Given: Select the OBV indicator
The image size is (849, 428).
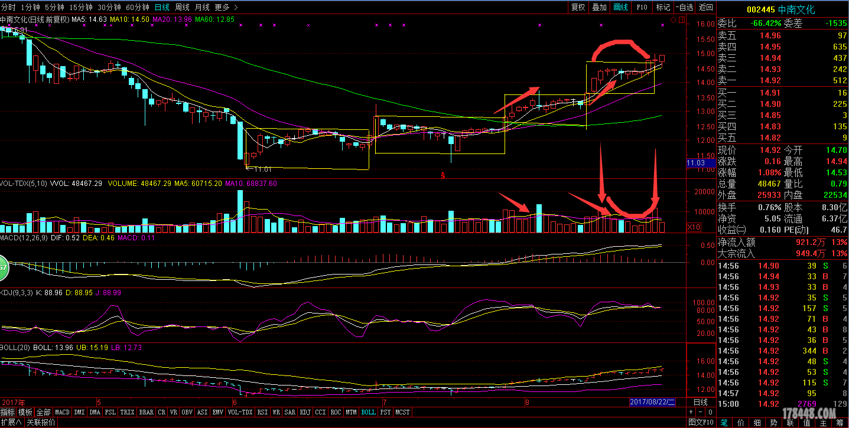Looking at the screenshot, I should point(187,412).
